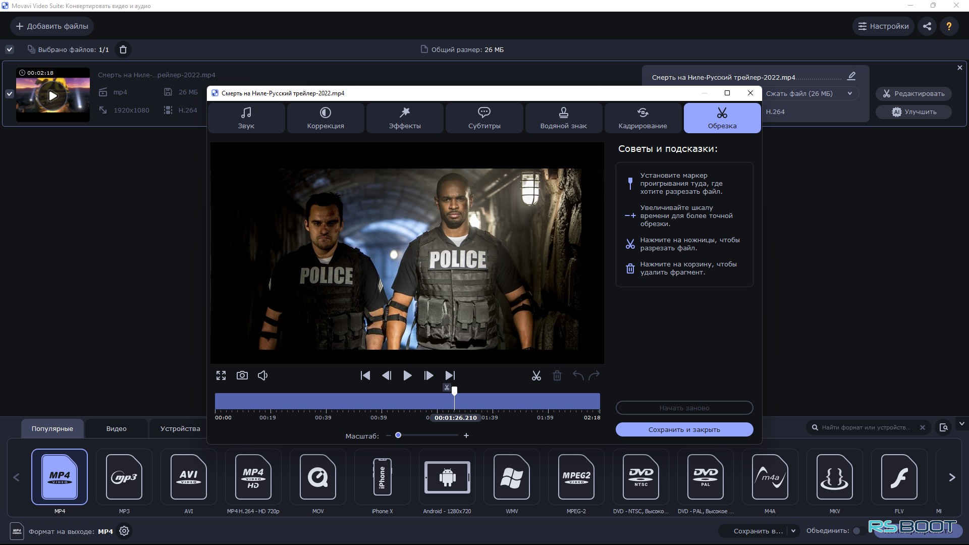
Task: Increase timeline scale with plus button
Action: (466, 435)
